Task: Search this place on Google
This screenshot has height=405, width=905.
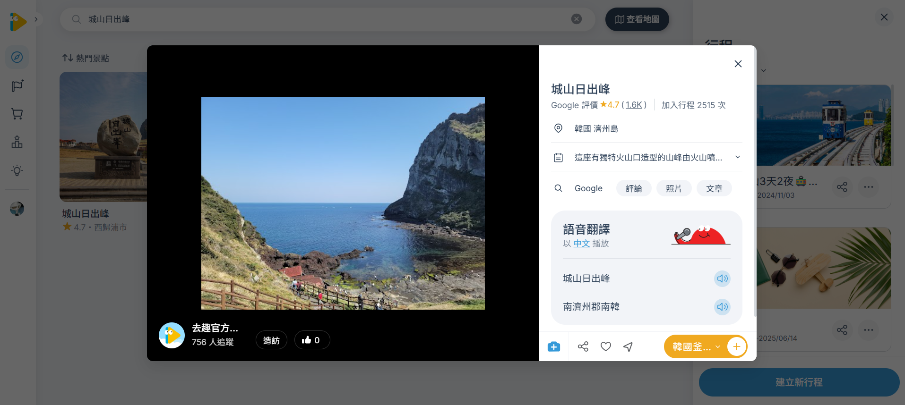Action: tap(588, 188)
